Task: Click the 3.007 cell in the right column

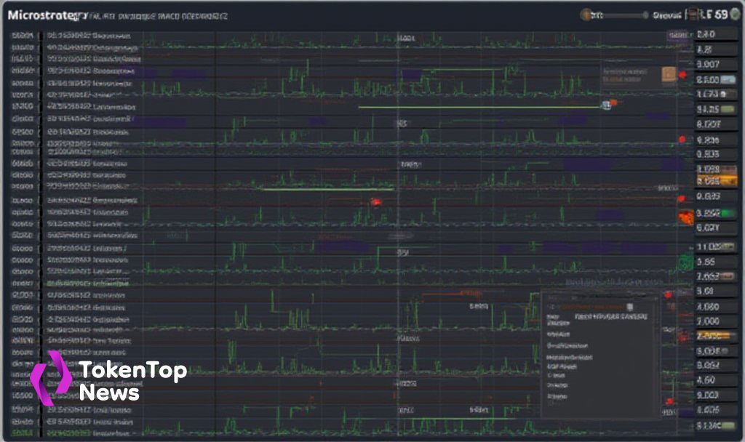Action: pyautogui.click(x=708, y=64)
